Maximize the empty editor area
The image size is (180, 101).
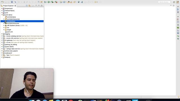click(174, 6)
